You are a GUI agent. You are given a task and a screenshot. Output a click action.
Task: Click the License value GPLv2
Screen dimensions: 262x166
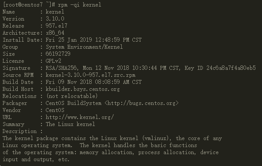tap(53, 61)
